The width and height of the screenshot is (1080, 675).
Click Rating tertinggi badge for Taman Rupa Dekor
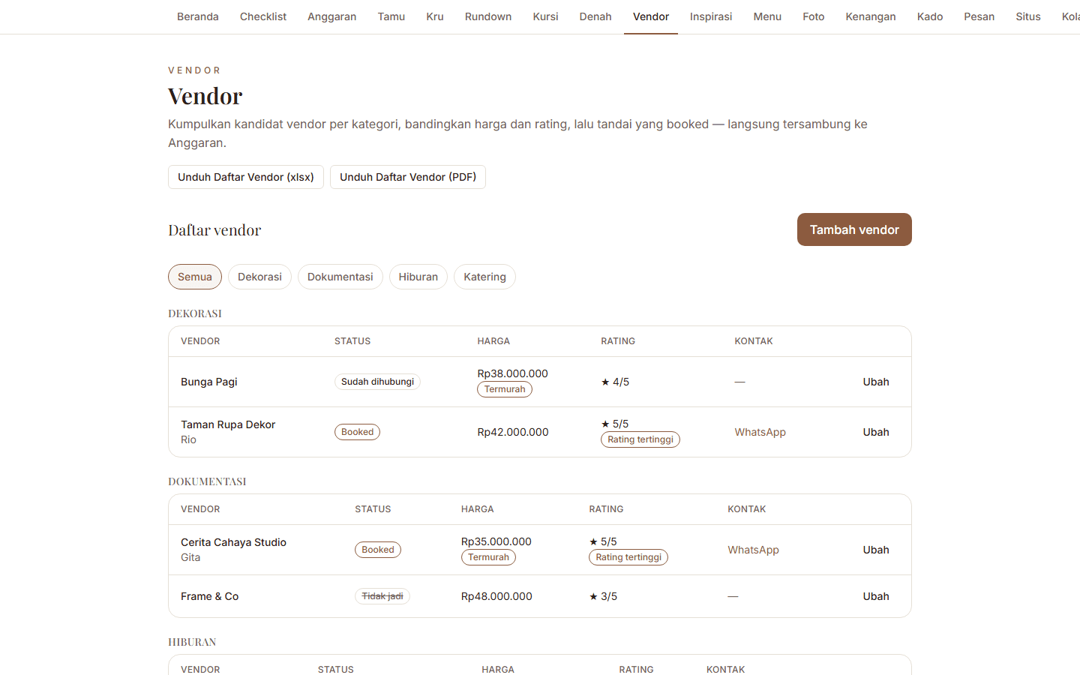(640, 439)
